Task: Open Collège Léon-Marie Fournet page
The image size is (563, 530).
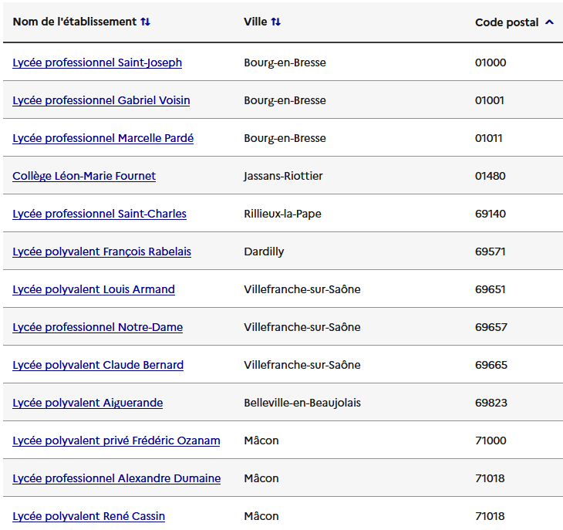Action: point(84,176)
